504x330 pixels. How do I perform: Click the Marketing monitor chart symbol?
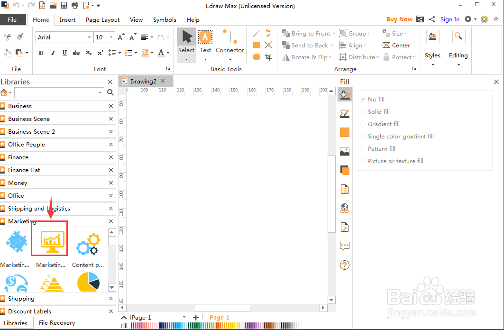(53, 241)
